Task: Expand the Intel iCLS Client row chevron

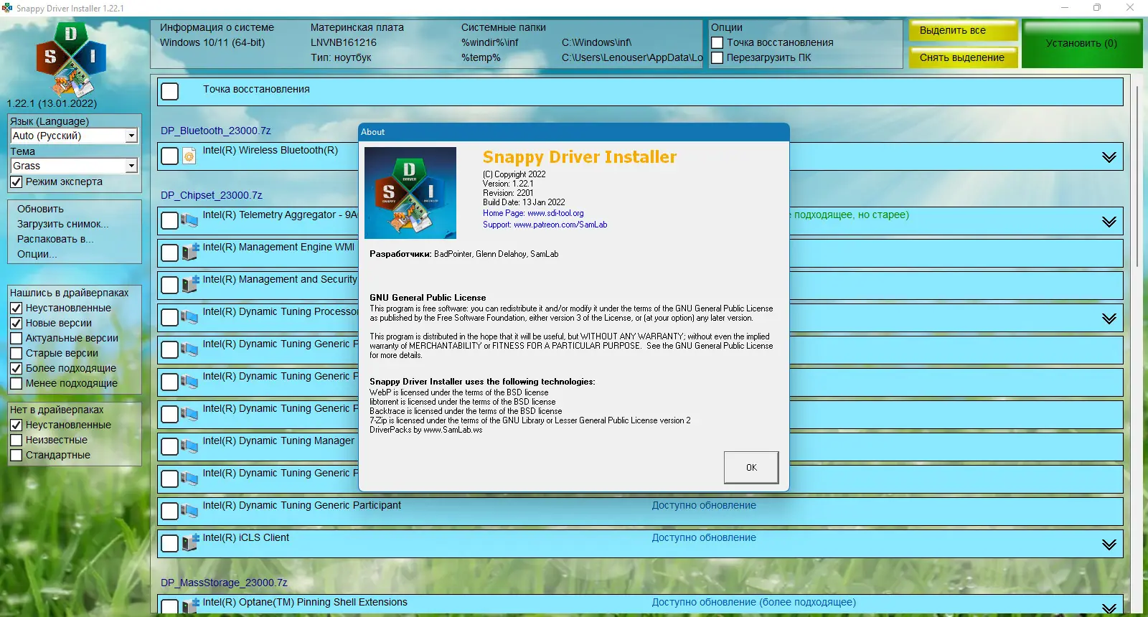Action: 1109,545
